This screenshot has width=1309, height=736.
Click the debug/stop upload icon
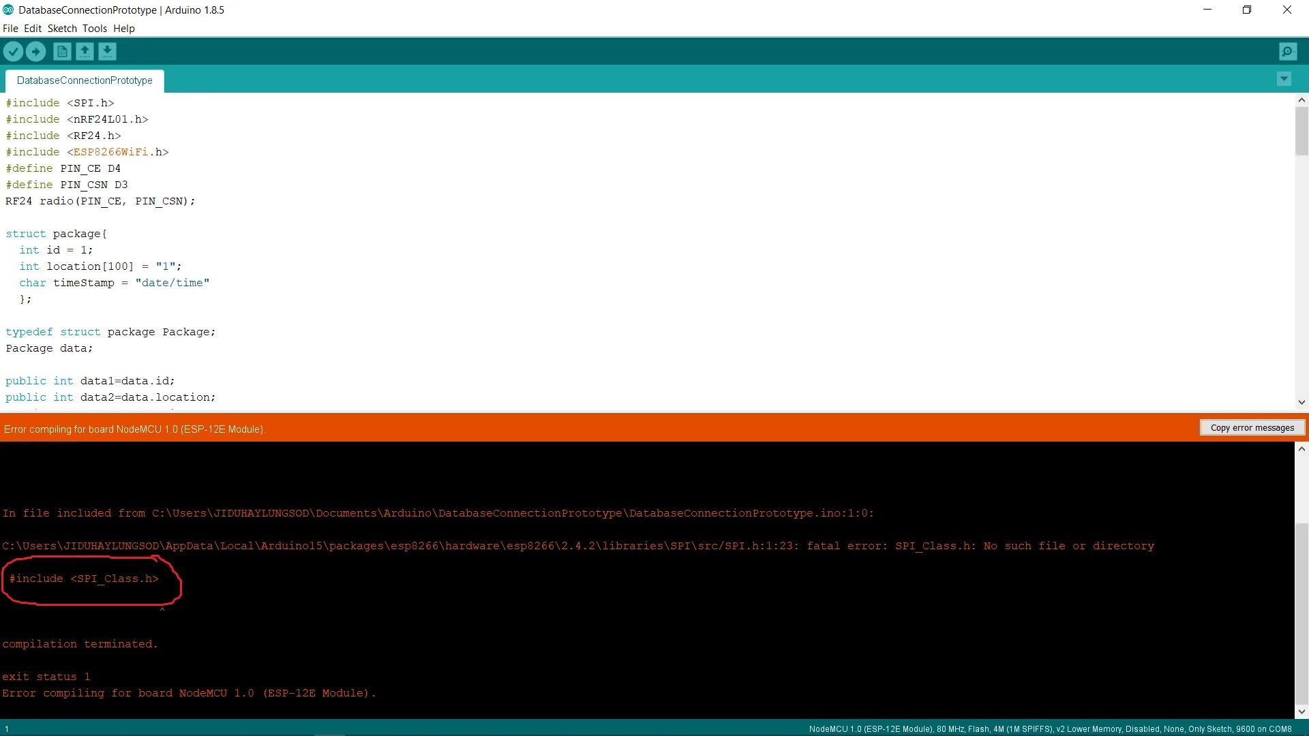coord(36,51)
